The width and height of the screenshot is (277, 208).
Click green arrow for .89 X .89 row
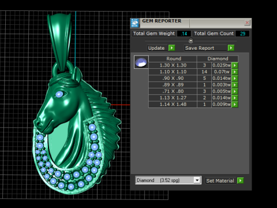click(235, 85)
